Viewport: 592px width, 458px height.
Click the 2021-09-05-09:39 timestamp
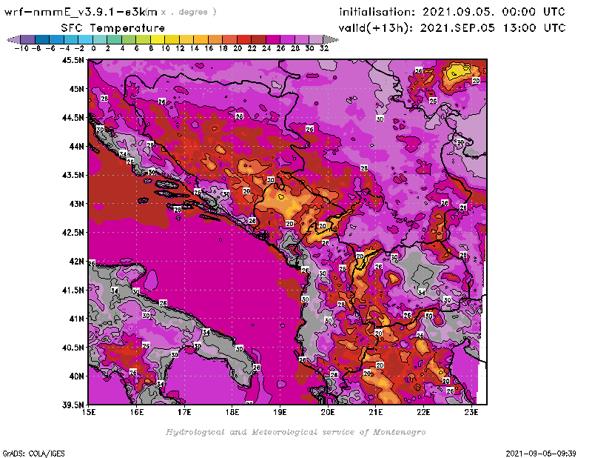(x=541, y=454)
